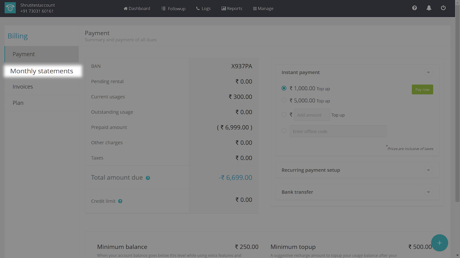The width and height of the screenshot is (460, 258).
Task: Click the page vertical scrollbar
Action: coord(457,107)
